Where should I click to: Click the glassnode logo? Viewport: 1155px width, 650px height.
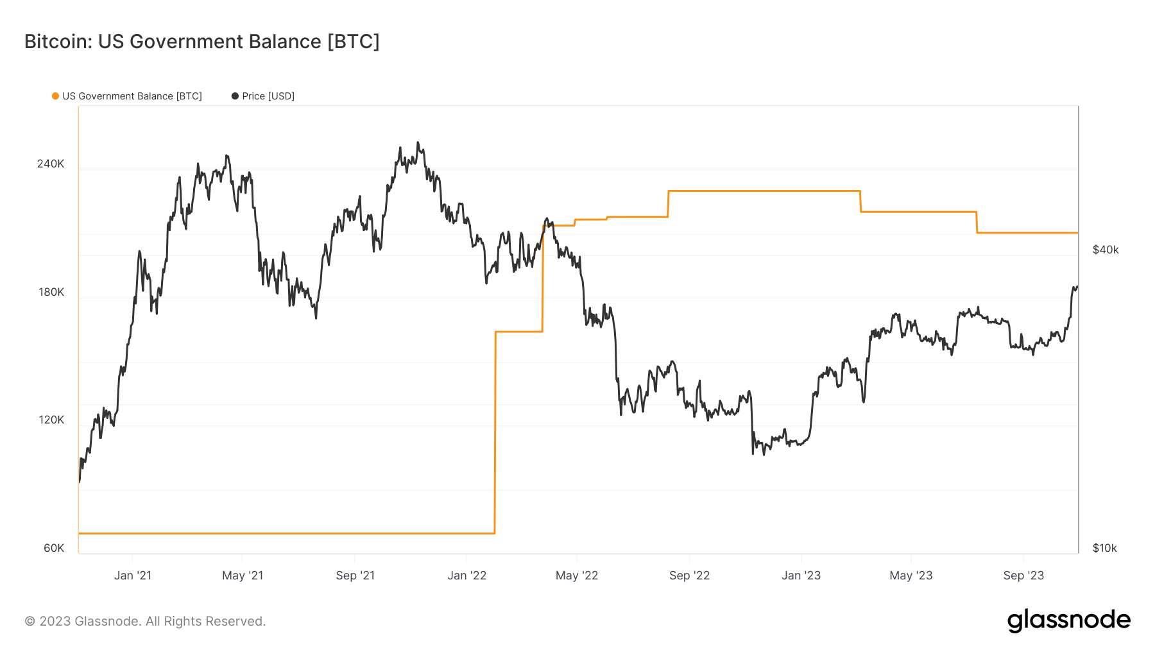(1068, 620)
